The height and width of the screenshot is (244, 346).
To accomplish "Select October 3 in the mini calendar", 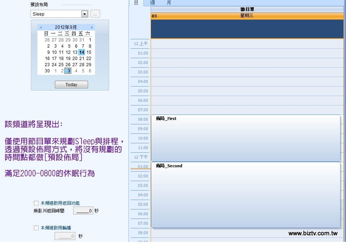I will (68, 71).
